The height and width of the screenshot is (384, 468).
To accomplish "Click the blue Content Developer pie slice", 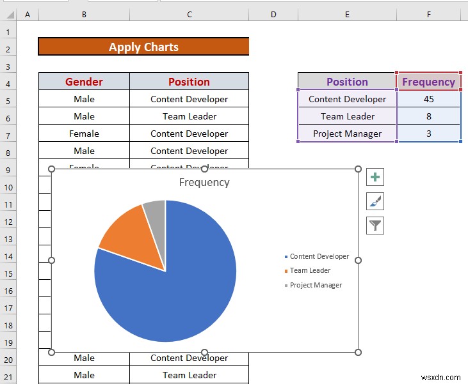I will (x=179, y=292).
